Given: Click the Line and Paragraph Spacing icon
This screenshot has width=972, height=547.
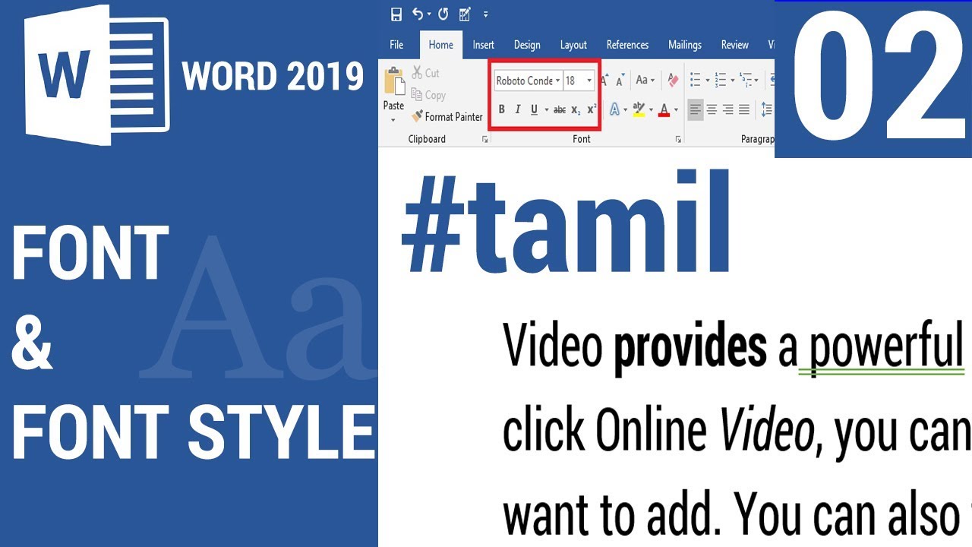Looking at the screenshot, I should point(766,110).
